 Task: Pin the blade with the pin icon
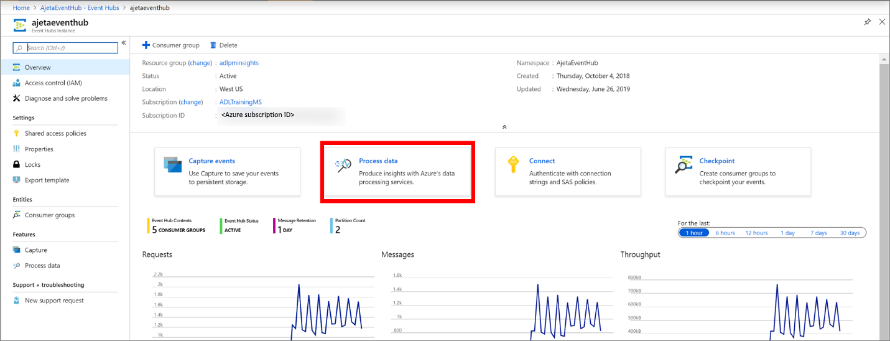coord(868,22)
